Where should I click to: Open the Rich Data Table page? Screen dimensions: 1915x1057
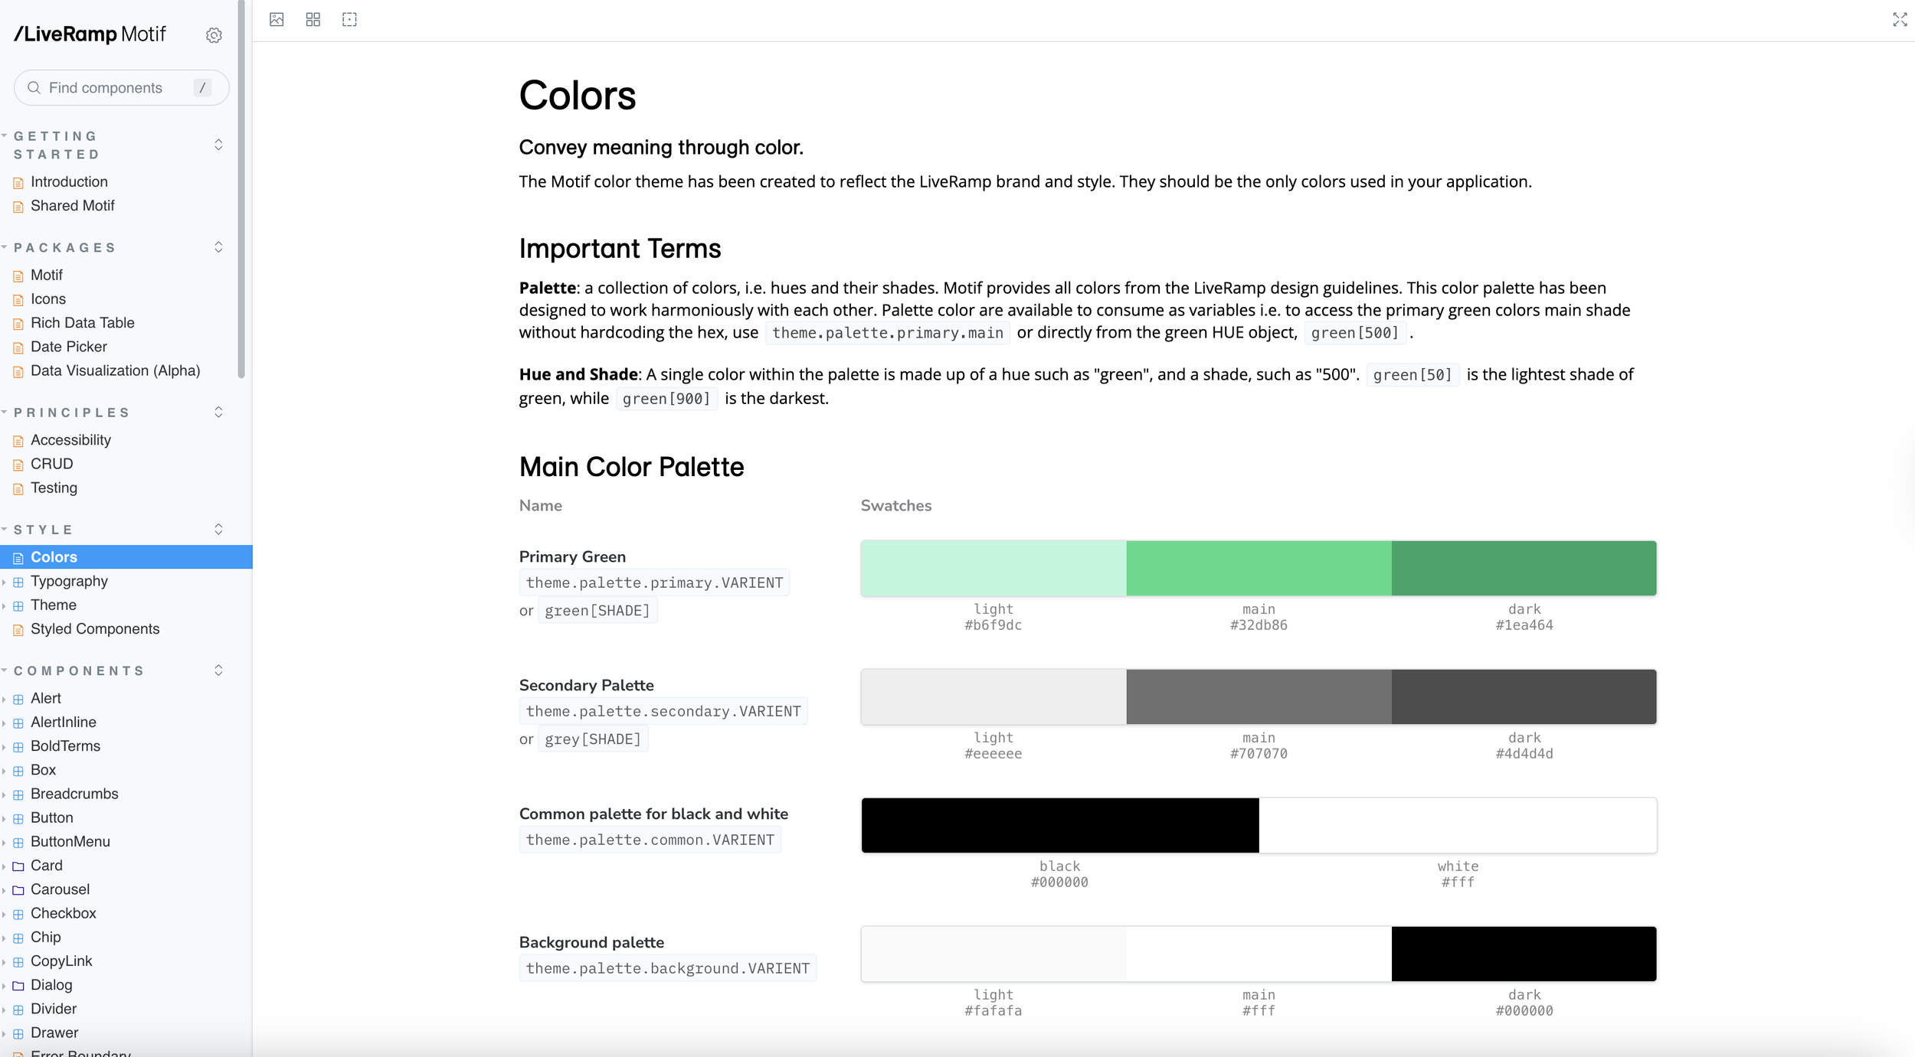[83, 323]
